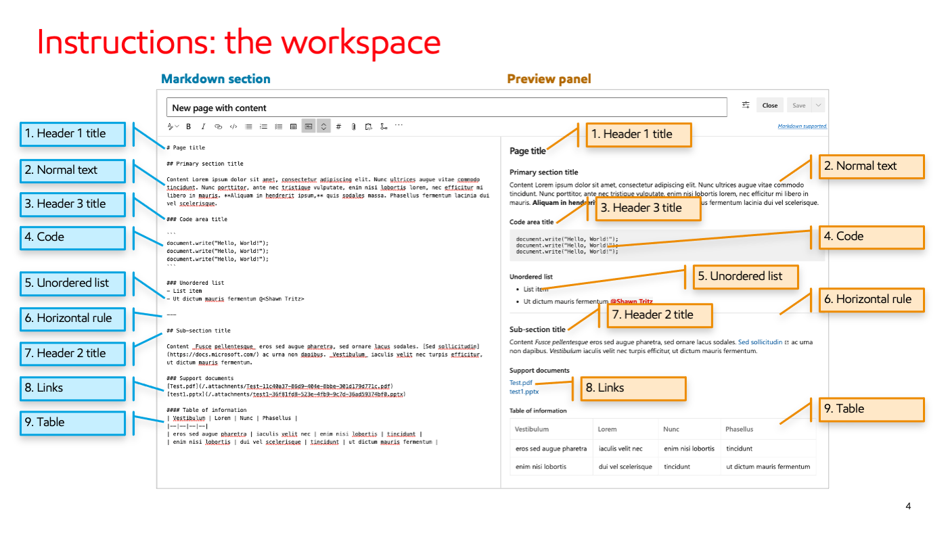
Task: Insert a hyperlink using the link icon
Action: click(218, 126)
